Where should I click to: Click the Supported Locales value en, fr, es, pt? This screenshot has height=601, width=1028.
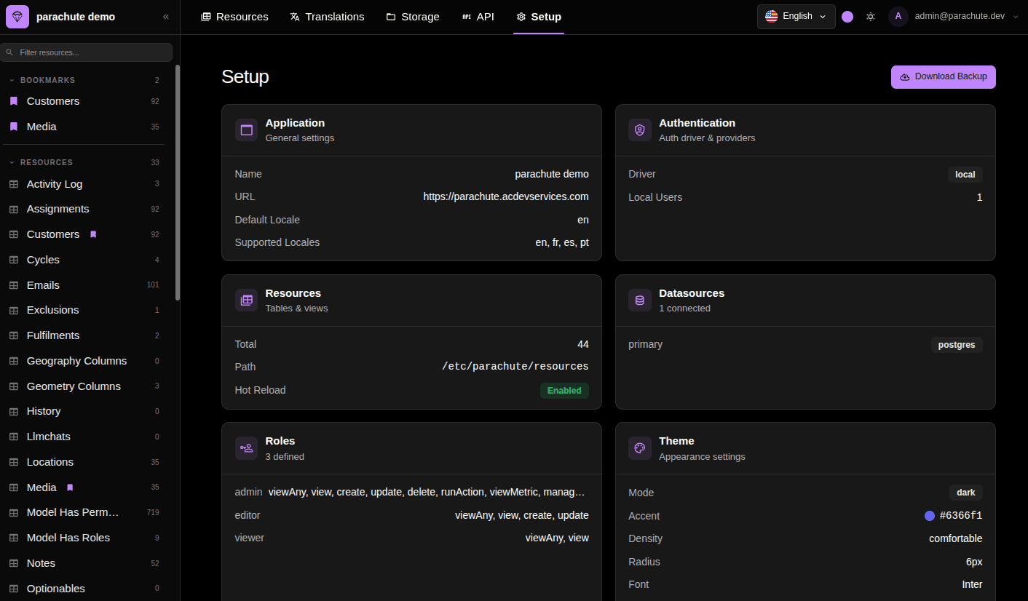(562, 242)
